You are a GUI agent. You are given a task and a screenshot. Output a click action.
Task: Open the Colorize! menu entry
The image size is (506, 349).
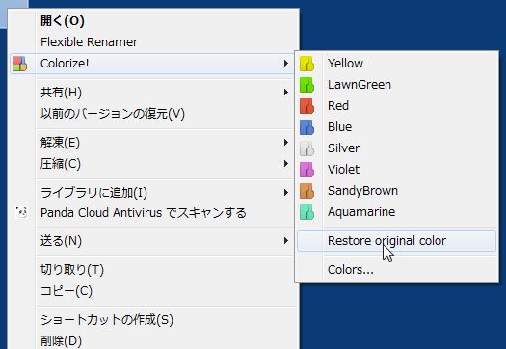[x=153, y=64]
